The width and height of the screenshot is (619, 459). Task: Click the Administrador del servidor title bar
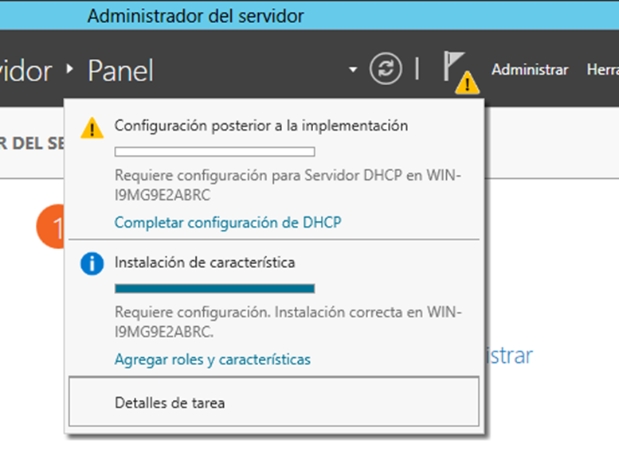click(195, 15)
